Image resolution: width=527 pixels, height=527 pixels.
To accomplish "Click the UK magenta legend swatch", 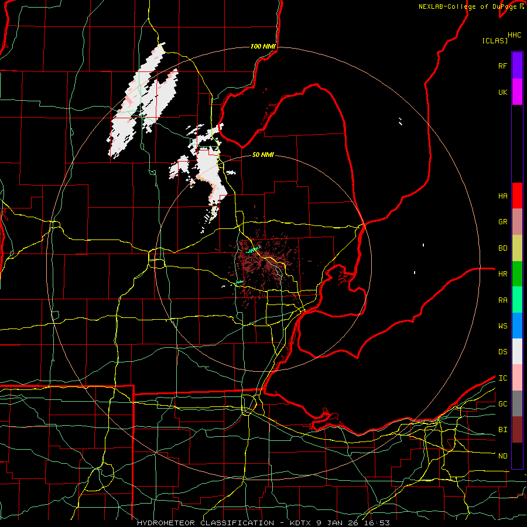I will pos(517,92).
